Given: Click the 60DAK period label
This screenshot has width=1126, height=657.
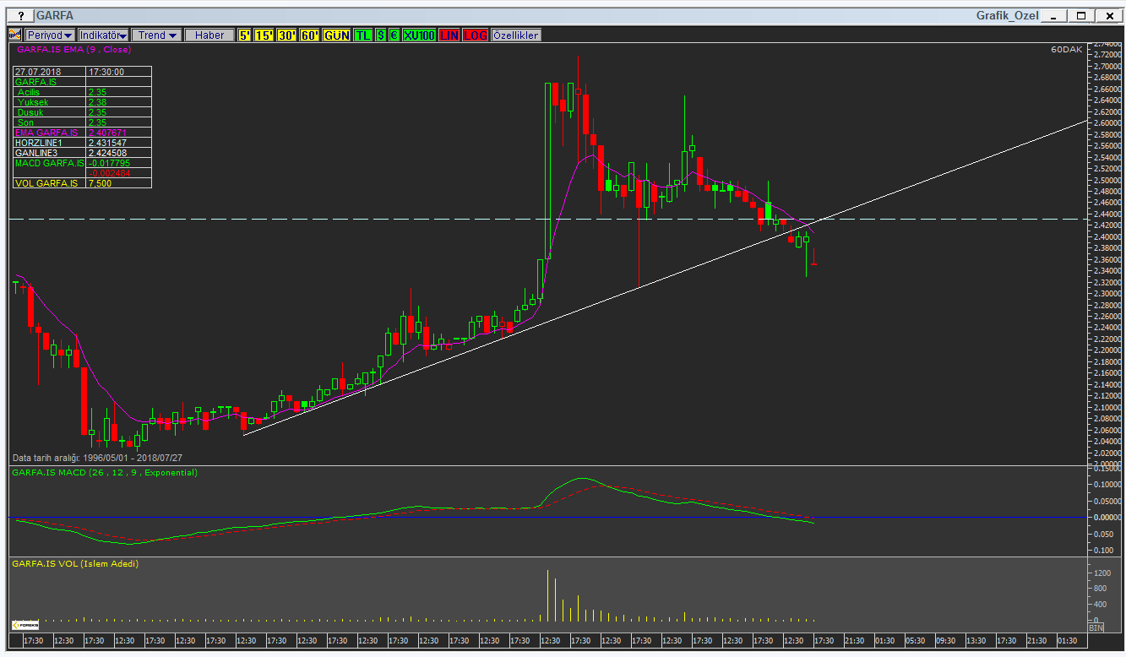Looking at the screenshot, I should pos(1066,50).
